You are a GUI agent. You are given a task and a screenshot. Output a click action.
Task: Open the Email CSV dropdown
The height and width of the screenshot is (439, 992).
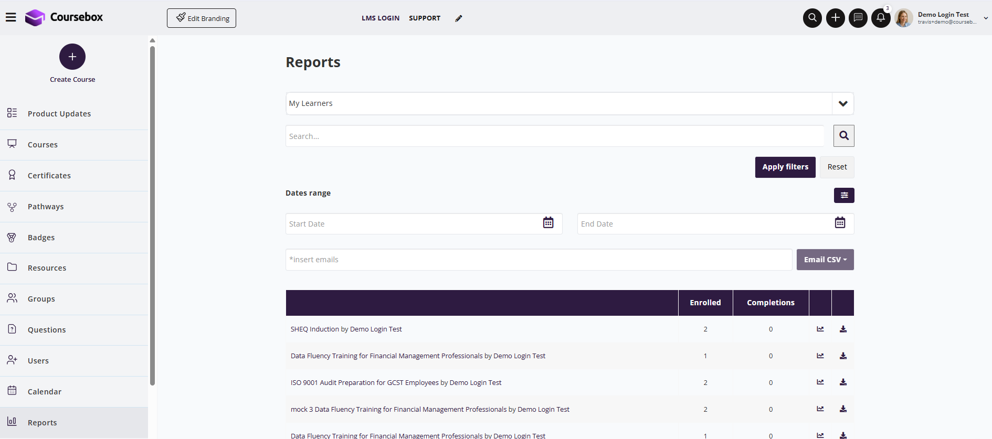(x=825, y=260)
